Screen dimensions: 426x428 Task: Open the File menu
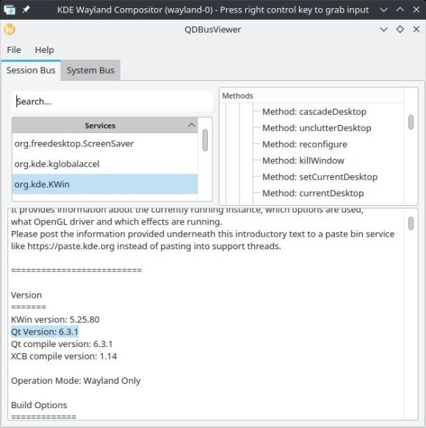(x=14, y=50)
